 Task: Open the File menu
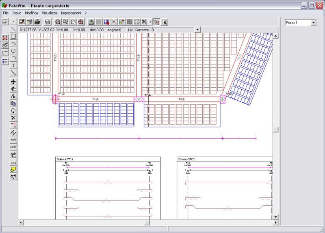point(6,13)
